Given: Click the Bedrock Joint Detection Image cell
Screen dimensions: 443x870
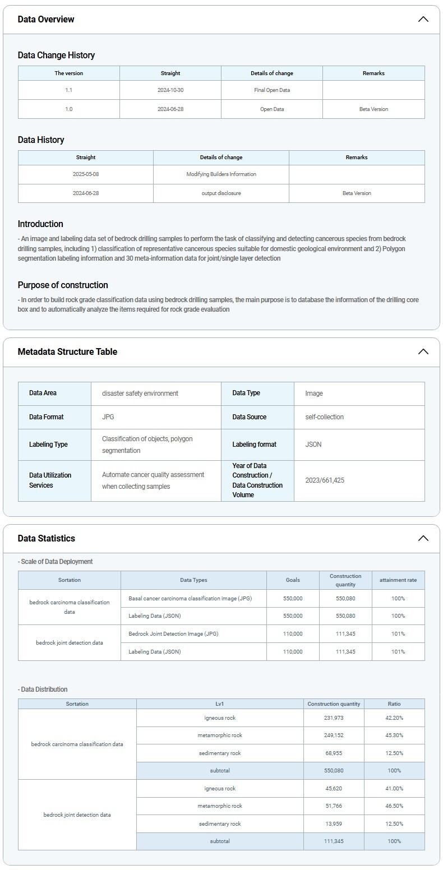Looking at the screenshot, I should pos(173,634).
